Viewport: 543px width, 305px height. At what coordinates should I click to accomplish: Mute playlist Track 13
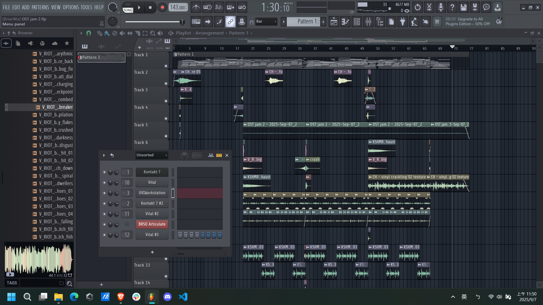pyautogui.click(x=166, y=276)
